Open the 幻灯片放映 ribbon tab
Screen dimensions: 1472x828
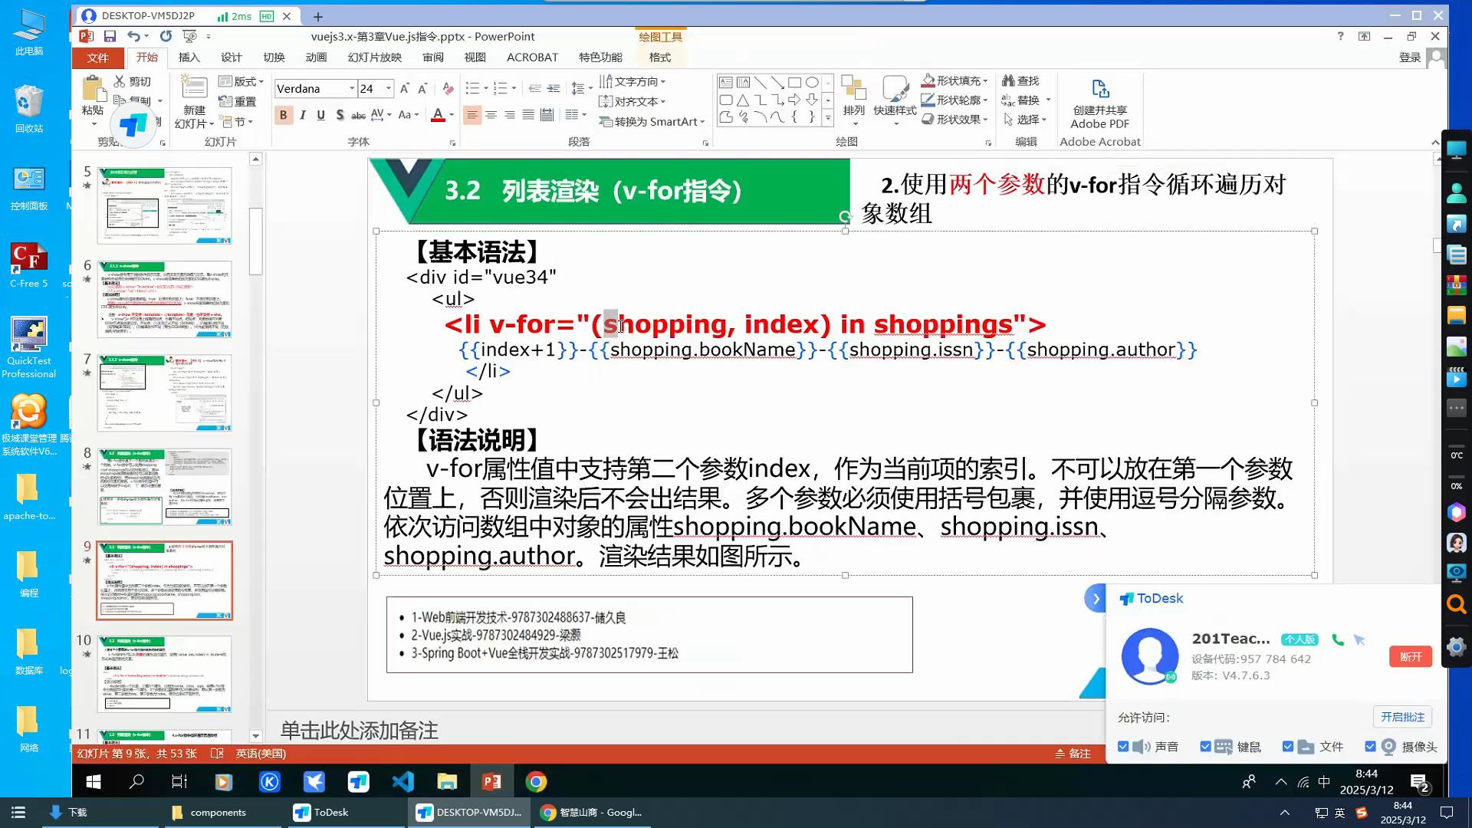pos(374,58)
